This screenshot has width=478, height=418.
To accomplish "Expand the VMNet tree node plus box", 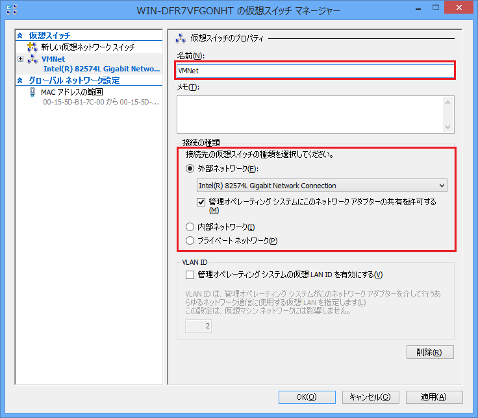I will click(x=20, y=59).
